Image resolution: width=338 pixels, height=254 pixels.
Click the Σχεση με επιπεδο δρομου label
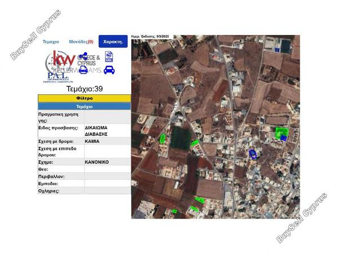[57, 152]
